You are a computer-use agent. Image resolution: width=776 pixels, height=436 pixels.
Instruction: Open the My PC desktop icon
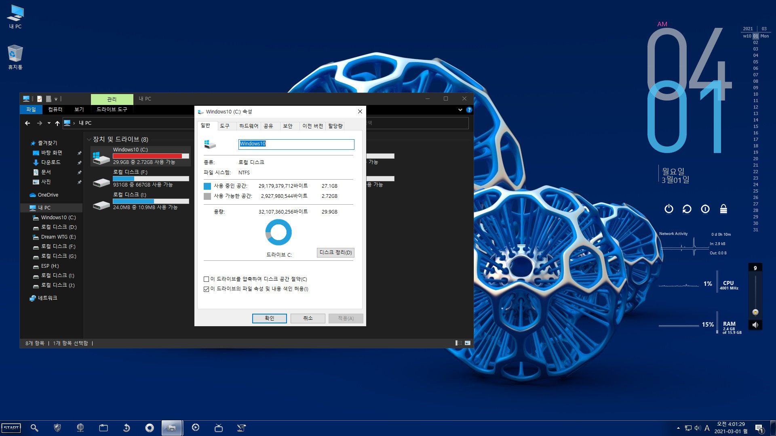[15, 17]
